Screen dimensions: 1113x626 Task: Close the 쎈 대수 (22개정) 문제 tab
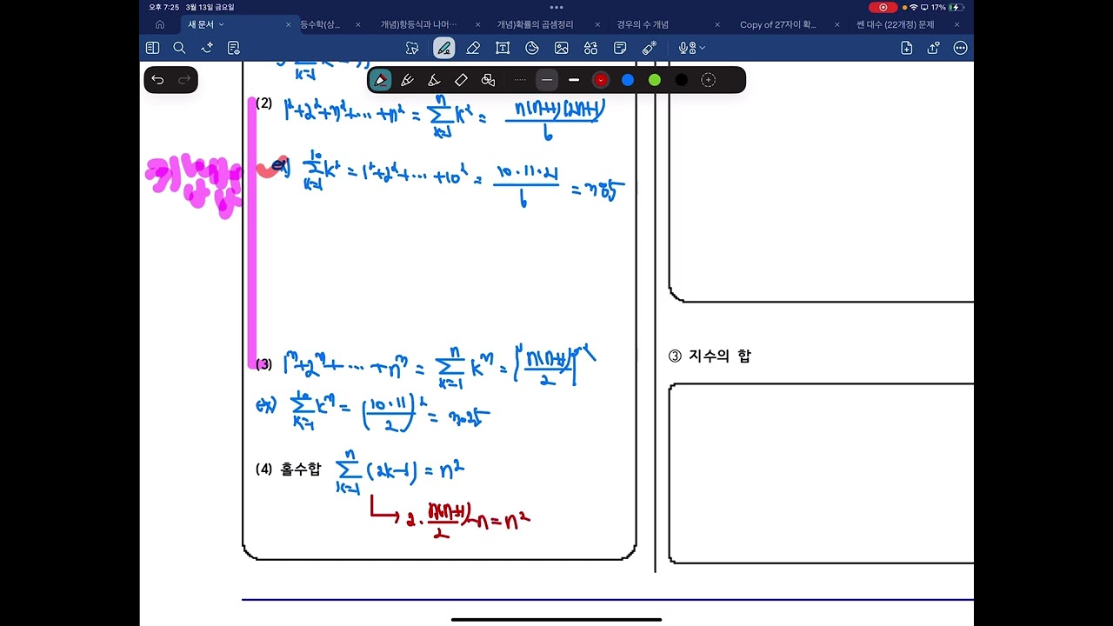coord(957,24)
